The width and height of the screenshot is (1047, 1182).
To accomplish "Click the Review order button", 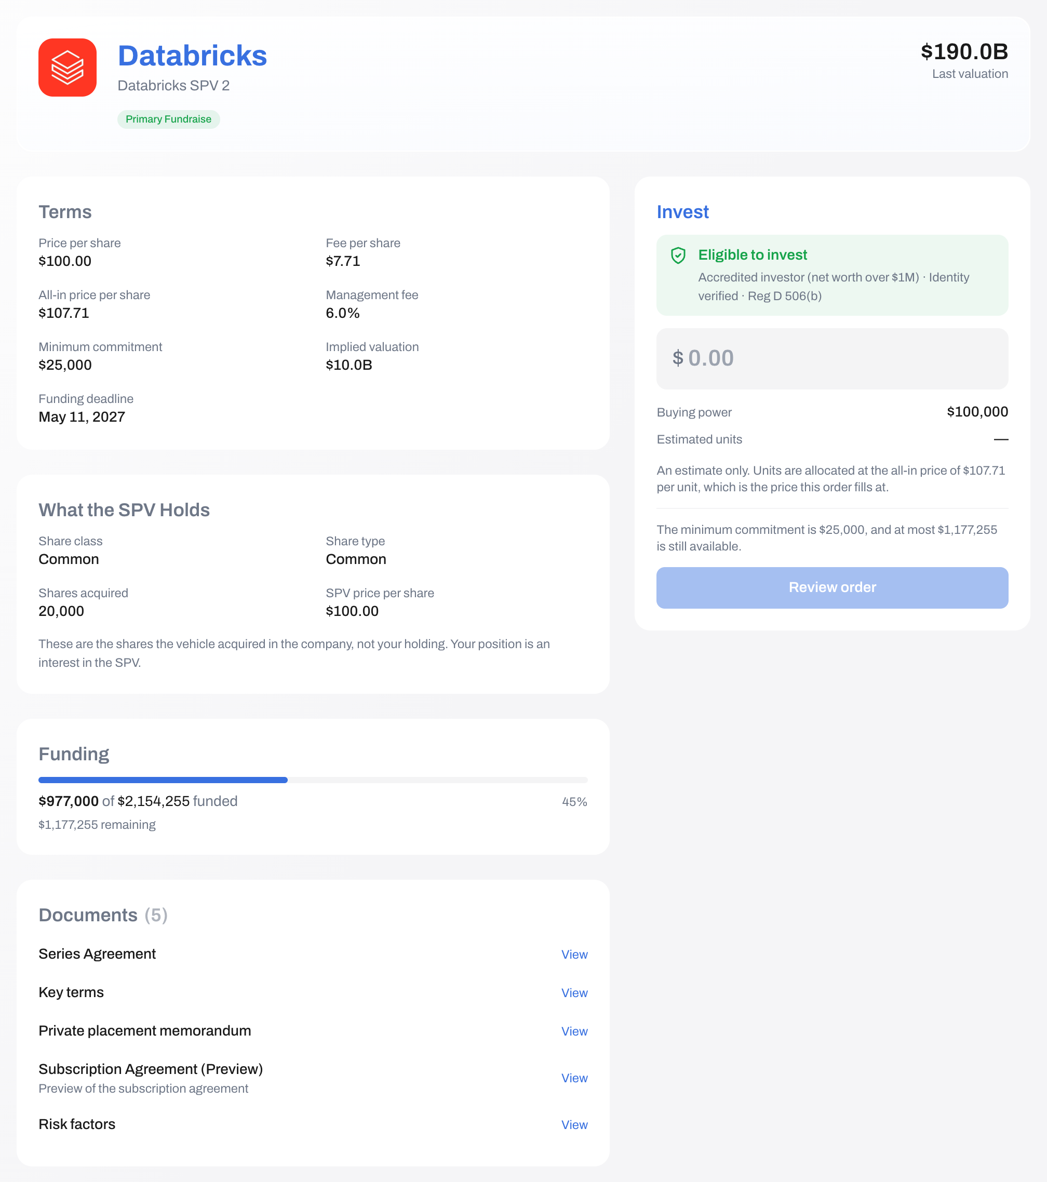I will coord(832,587).
